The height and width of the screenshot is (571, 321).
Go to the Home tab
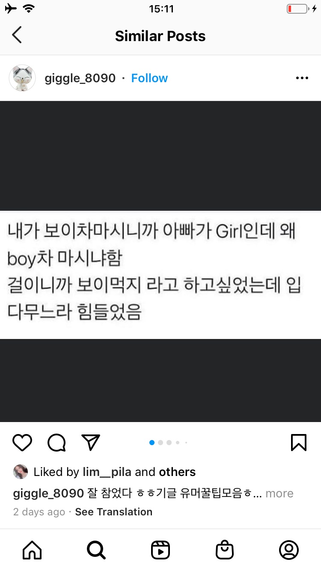click(32, 550)
